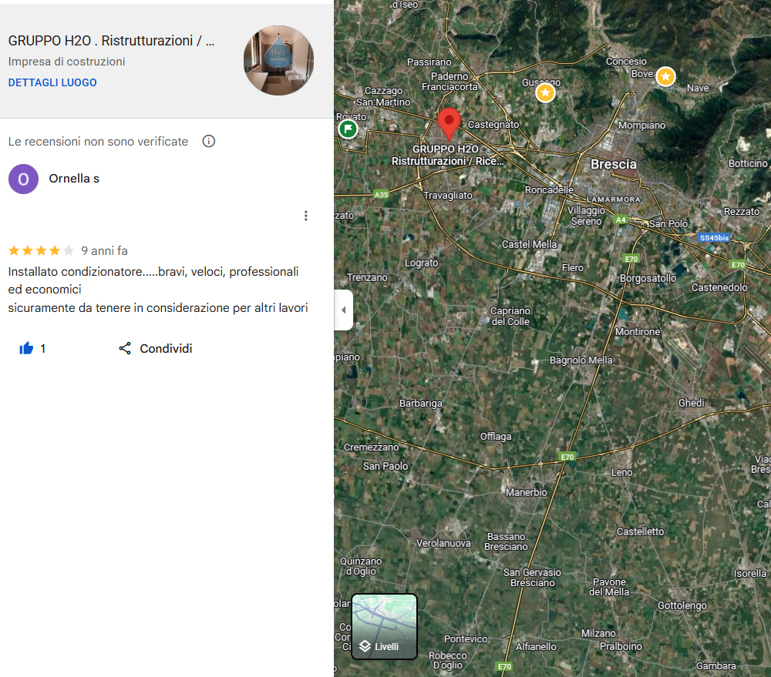Image resolution: width=771 pixels, height=677 pixels.
Task: Click the Bassano Bresciano label
Action: 506,541
